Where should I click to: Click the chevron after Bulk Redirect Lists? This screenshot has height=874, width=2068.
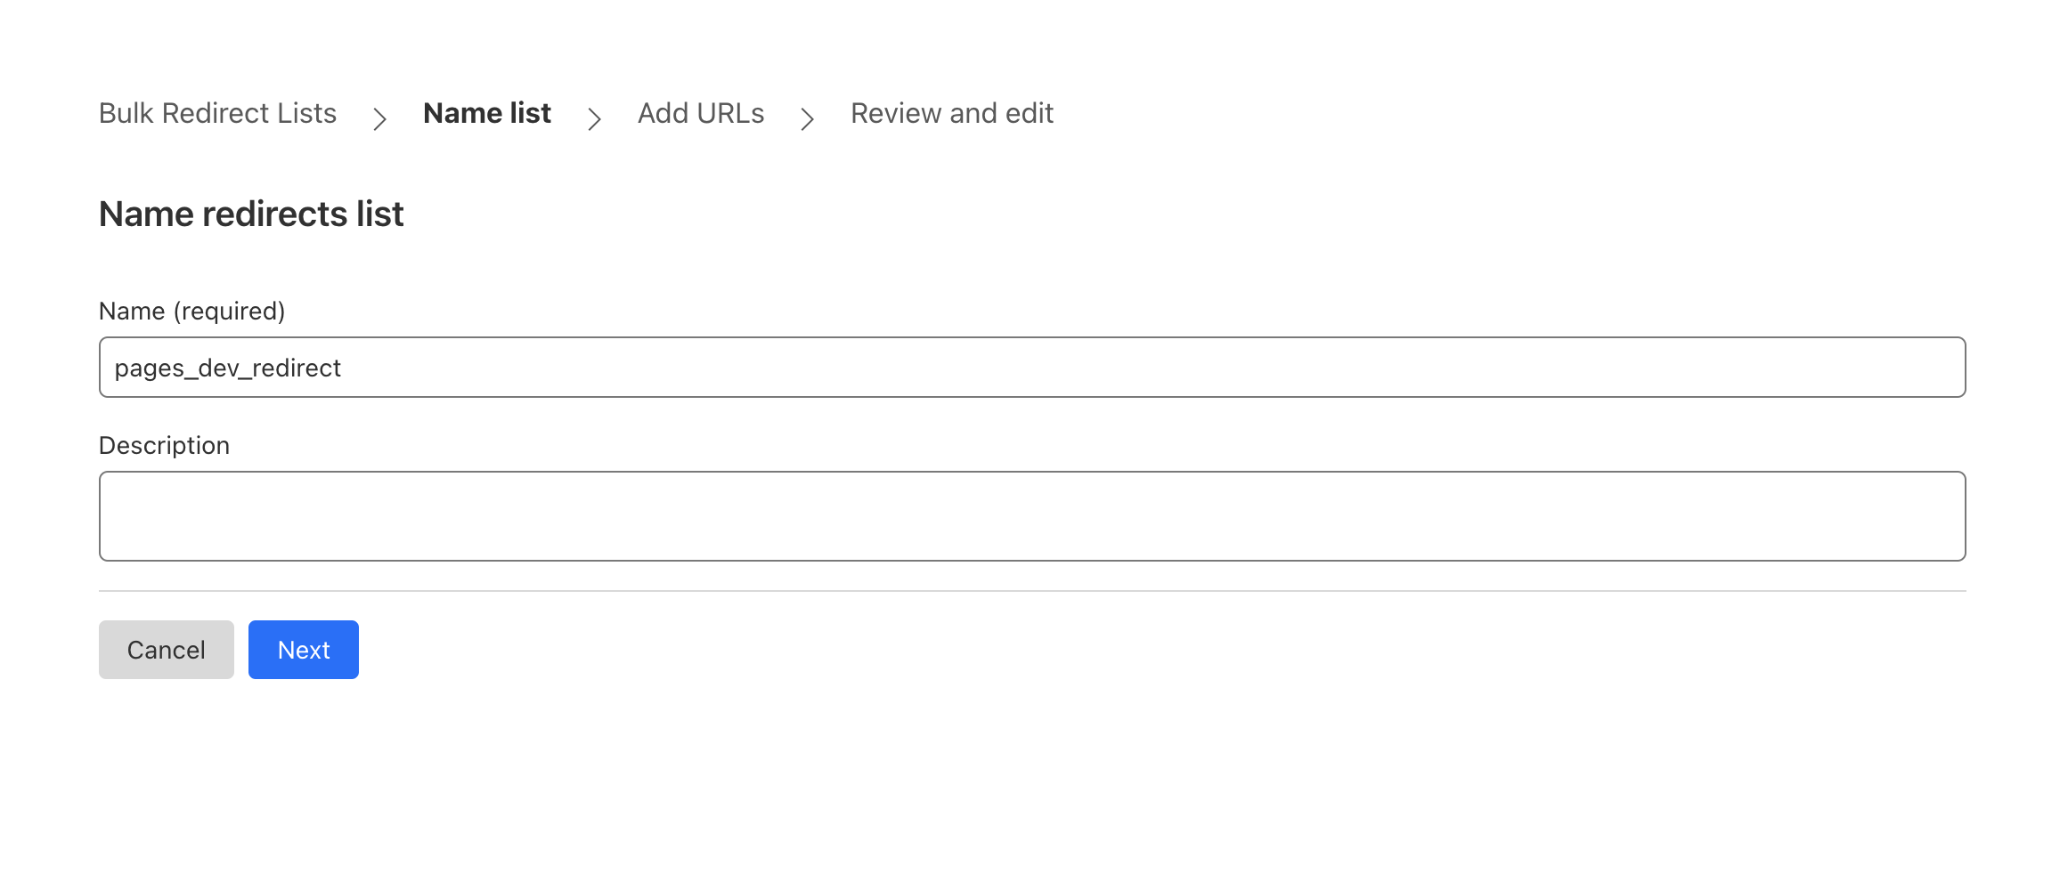[380, 118]
